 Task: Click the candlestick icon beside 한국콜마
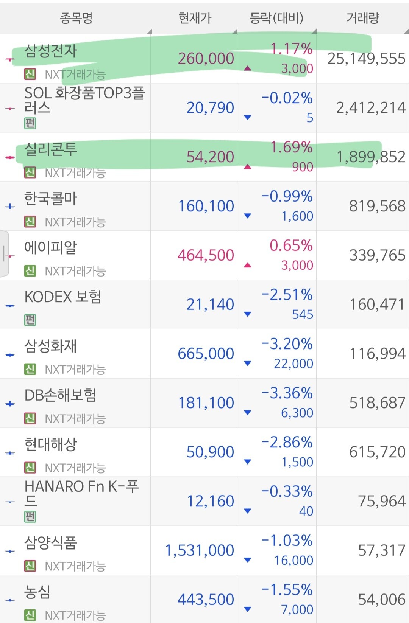[9, 207]
